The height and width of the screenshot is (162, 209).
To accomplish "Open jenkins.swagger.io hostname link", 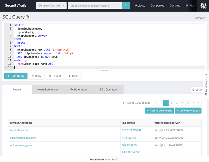I will (21, 145).
